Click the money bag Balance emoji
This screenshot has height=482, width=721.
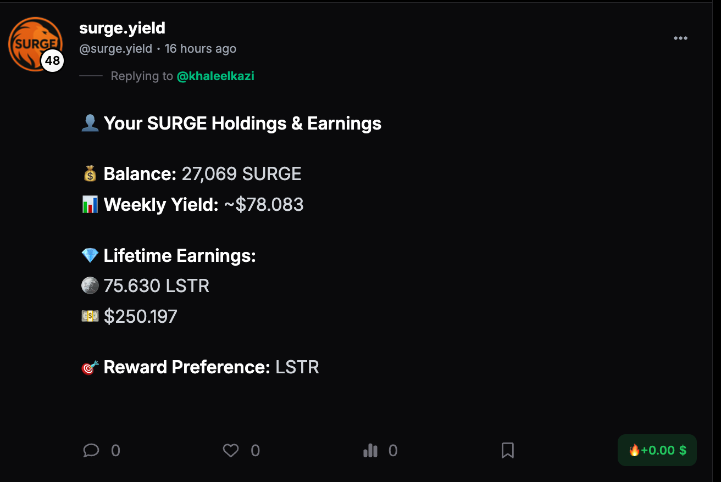pyautogui.click(x=90, y=175)
